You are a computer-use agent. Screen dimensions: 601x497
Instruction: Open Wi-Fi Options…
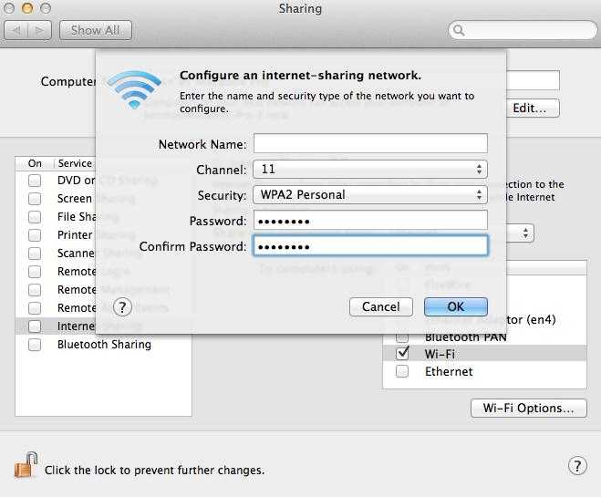click(529, 409)
